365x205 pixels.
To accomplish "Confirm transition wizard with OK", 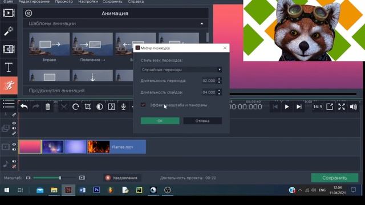I will [160, 121].
